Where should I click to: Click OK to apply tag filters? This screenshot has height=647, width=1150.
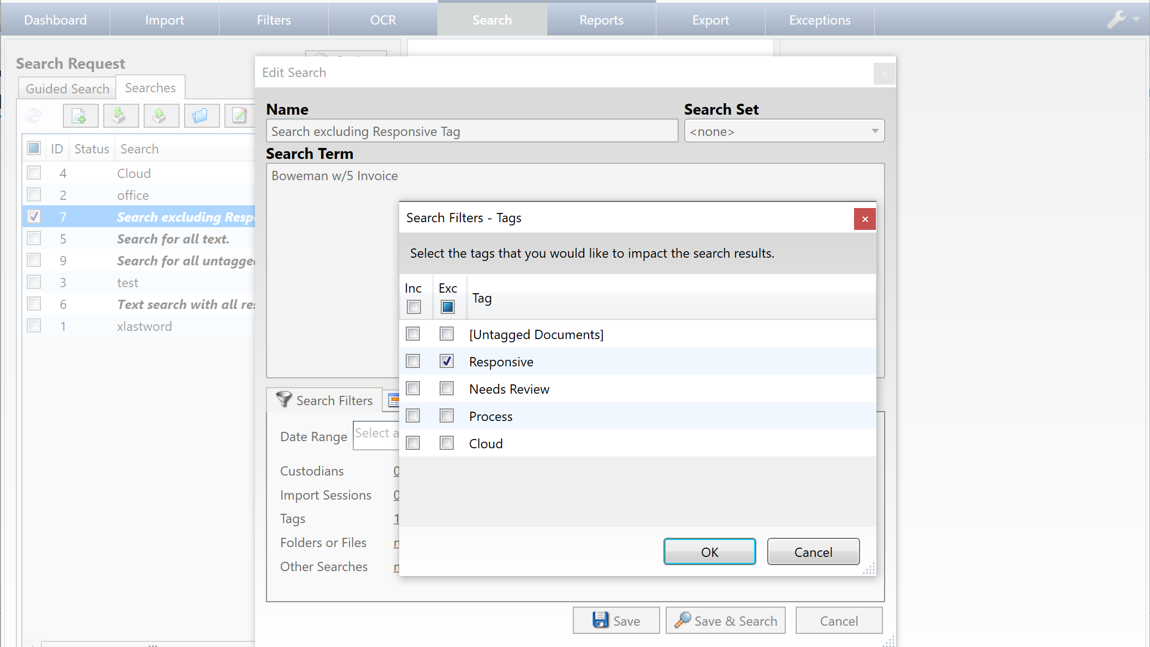click(x=709, y=551)
